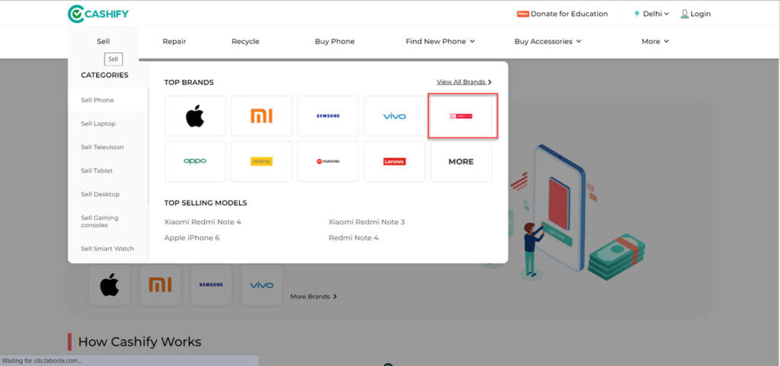Screen dimensions: 780x366
Task: Open the Redmi Note 4 model link
Action: (x=353, y=238)
